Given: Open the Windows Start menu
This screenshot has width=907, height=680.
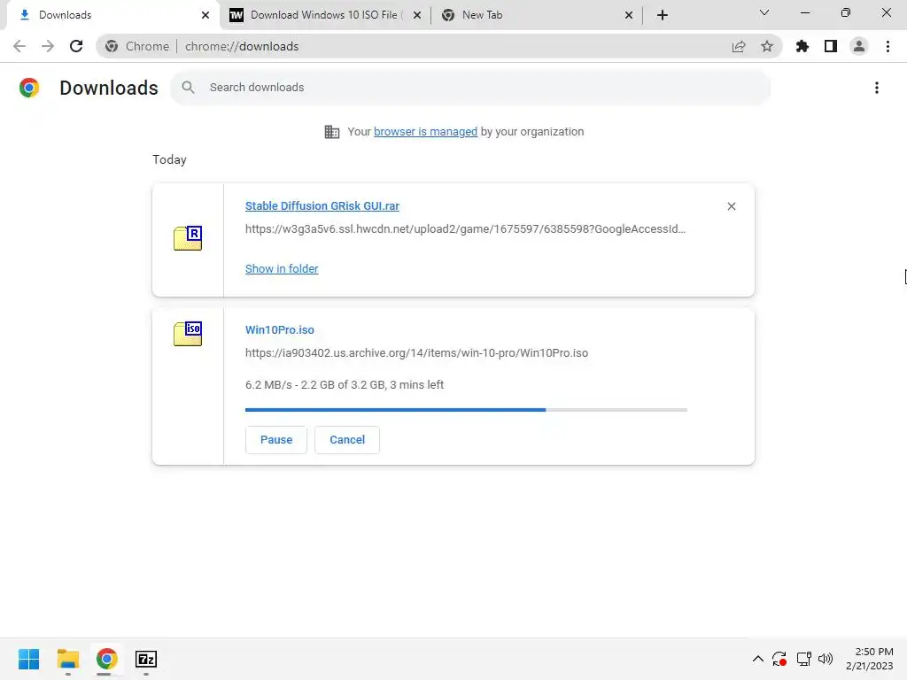Looking at the screenshot, I should click(29, 659).
